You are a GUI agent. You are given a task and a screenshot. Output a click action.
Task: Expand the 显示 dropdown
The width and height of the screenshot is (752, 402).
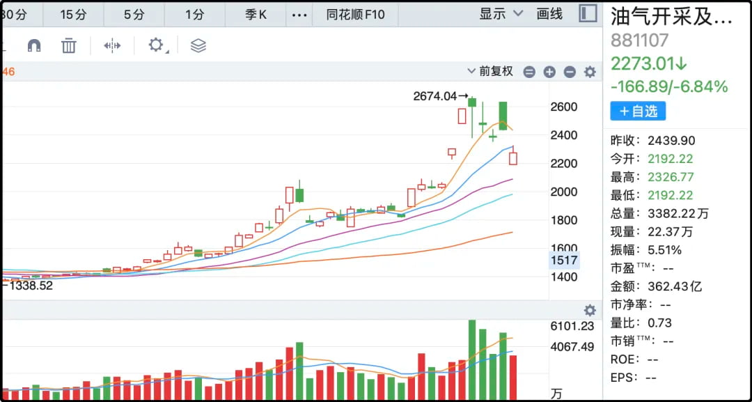[x=501, y=14]
